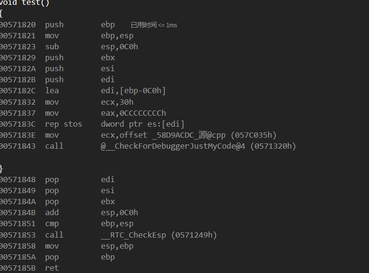Viewport: 369px width, 273px height.
Task: Click the void test() function header line
Action: pyautogui.click(x=25, y=3)
